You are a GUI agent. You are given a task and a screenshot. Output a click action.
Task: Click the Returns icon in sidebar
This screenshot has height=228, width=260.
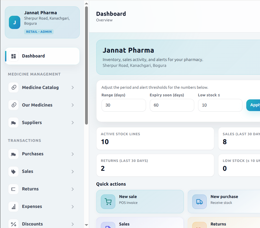point(13,189)
